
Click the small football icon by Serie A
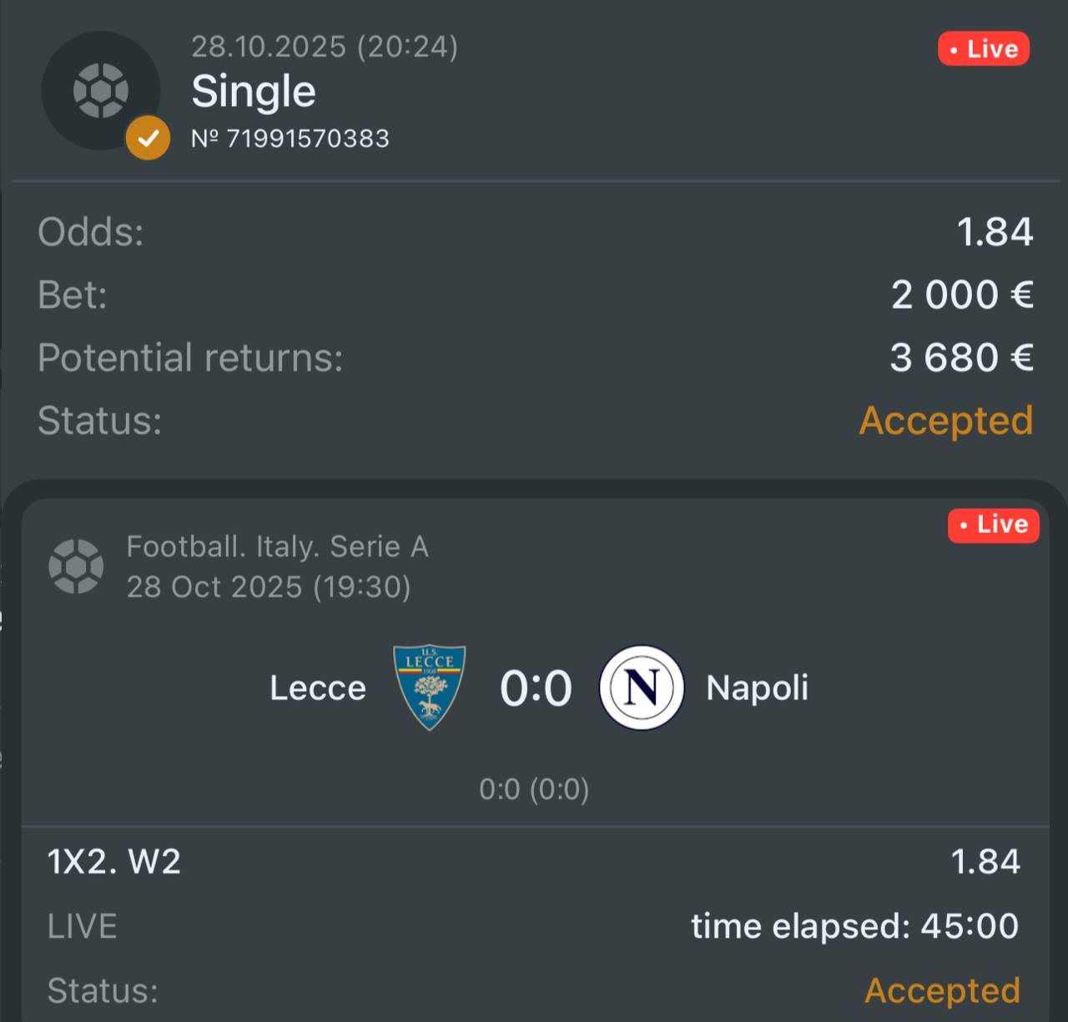pyautogui.click(x=76, y=566)
